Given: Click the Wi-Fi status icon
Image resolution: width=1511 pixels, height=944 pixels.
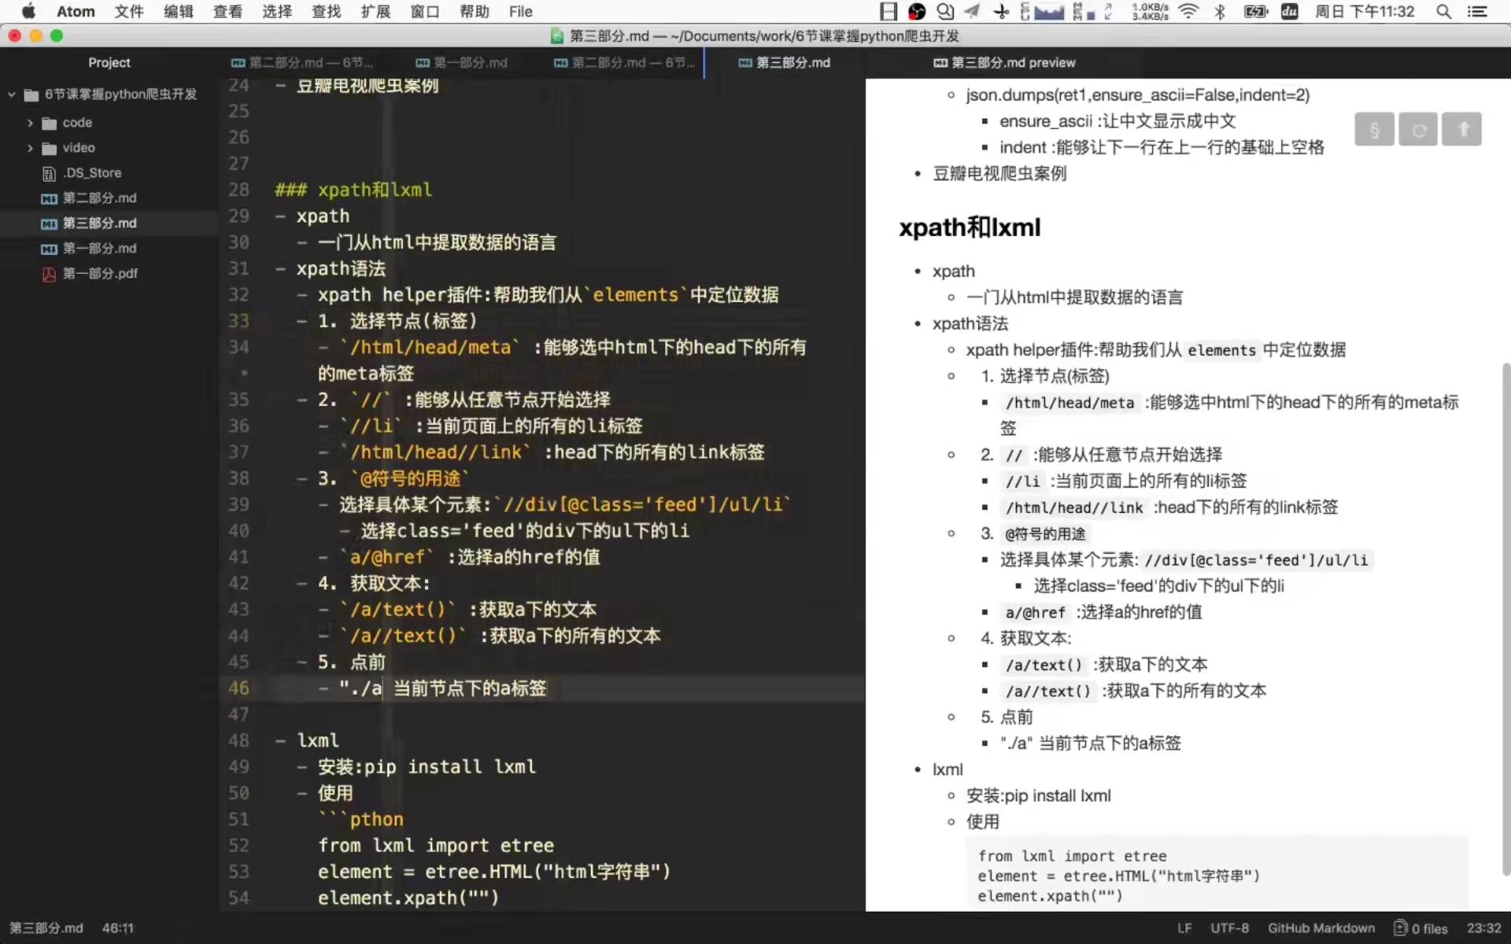Looking at the screenshot, I should [1188, 11].
